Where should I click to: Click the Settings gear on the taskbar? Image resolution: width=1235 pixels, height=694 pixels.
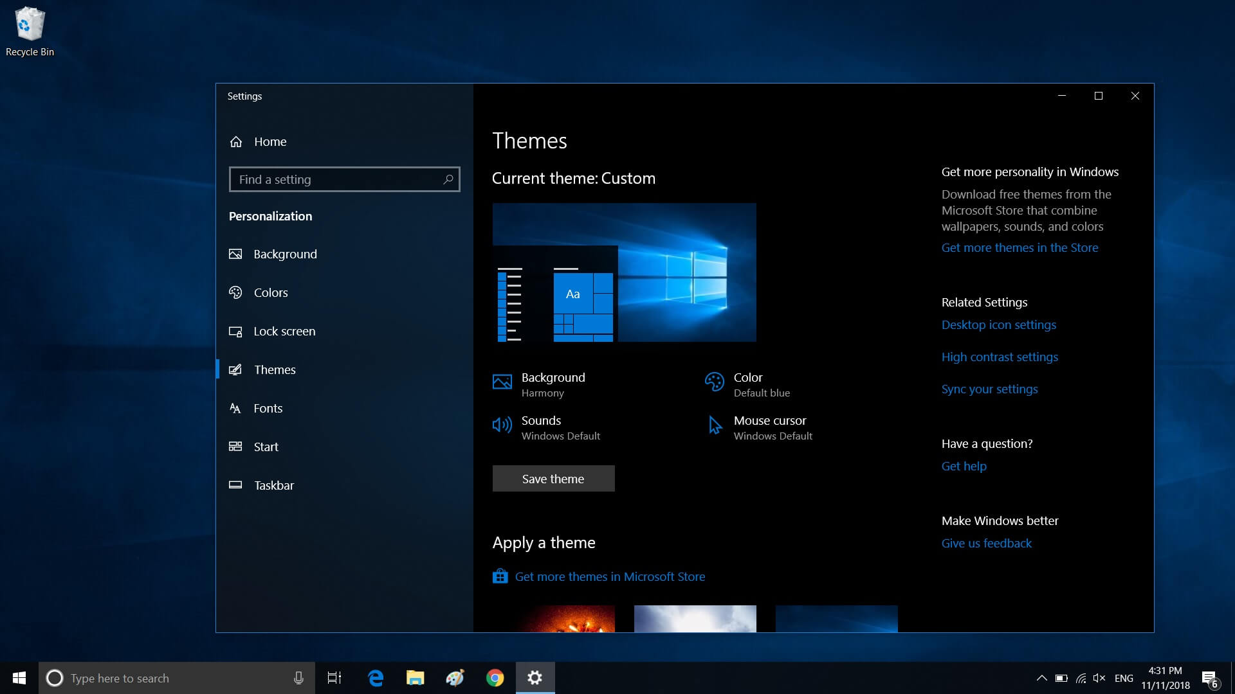tap(535, 678)
